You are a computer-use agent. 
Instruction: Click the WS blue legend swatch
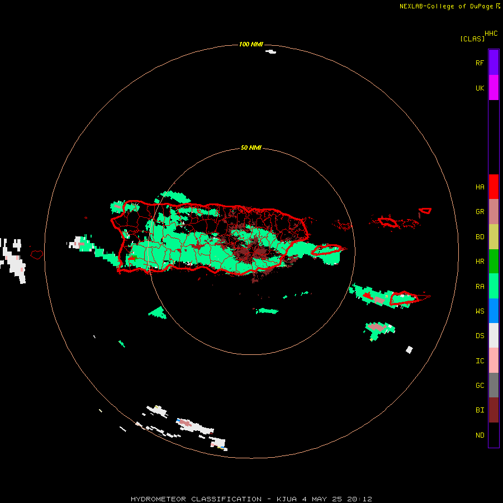[493, 311]
